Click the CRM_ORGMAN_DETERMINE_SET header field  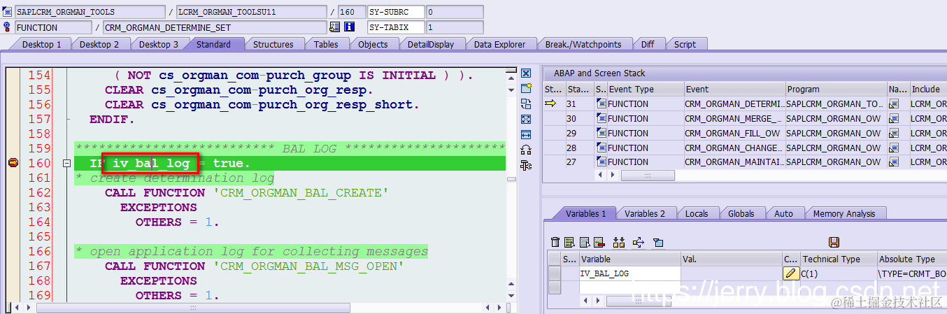click(215, 27)
